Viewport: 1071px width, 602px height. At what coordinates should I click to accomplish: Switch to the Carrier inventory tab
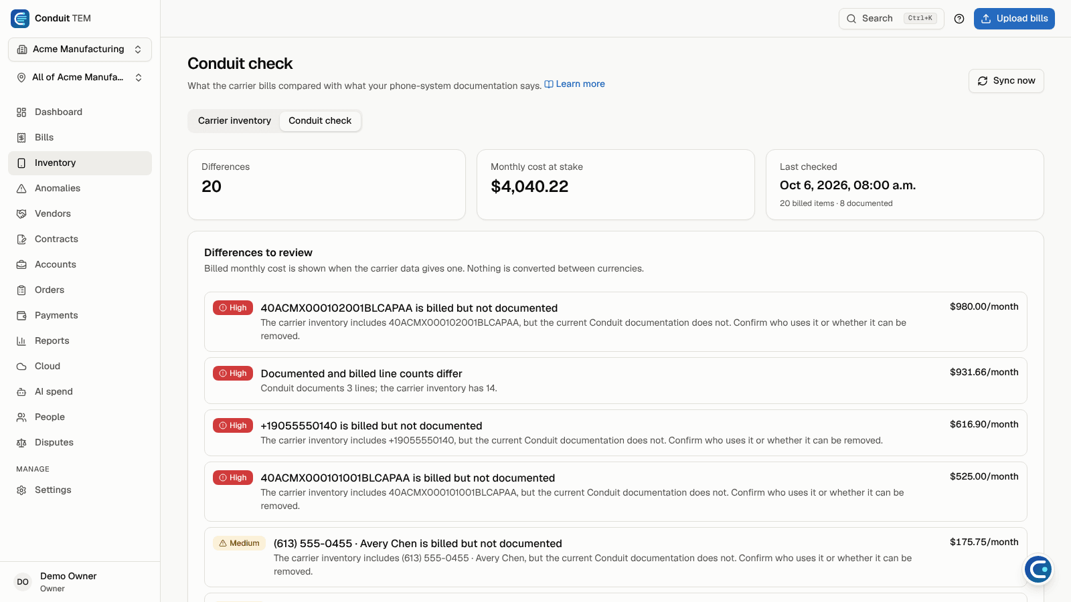point(234,121)
